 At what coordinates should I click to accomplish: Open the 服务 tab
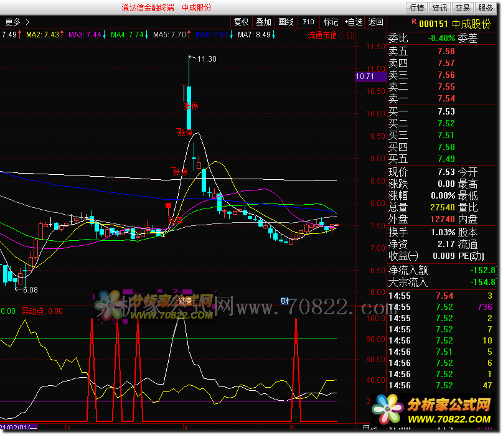[486, 7]
